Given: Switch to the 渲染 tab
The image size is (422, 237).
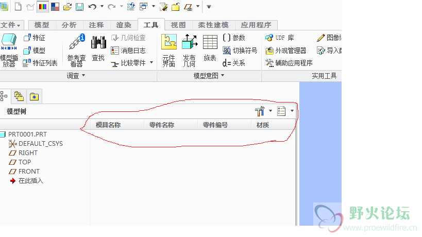Looking at the screenshot, I should pyautogui.click(x=124, y=25).
